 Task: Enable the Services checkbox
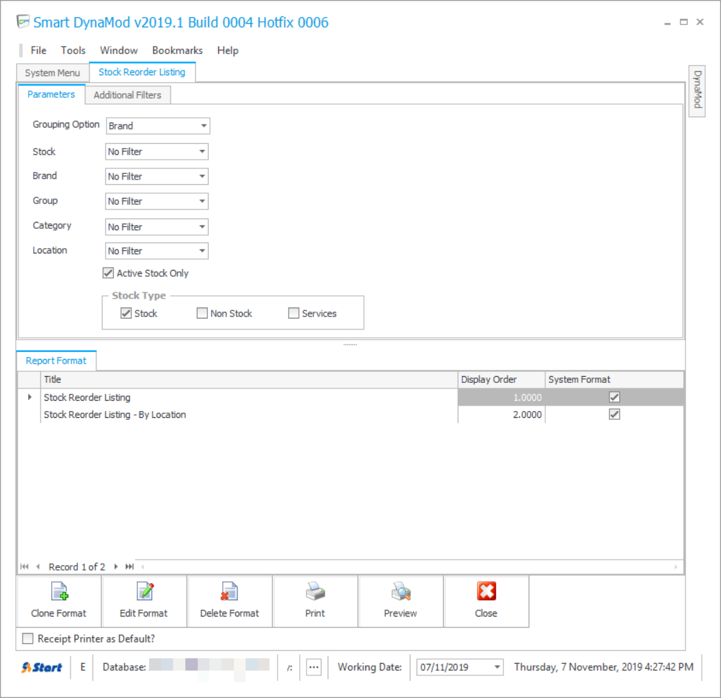[293, 313]
